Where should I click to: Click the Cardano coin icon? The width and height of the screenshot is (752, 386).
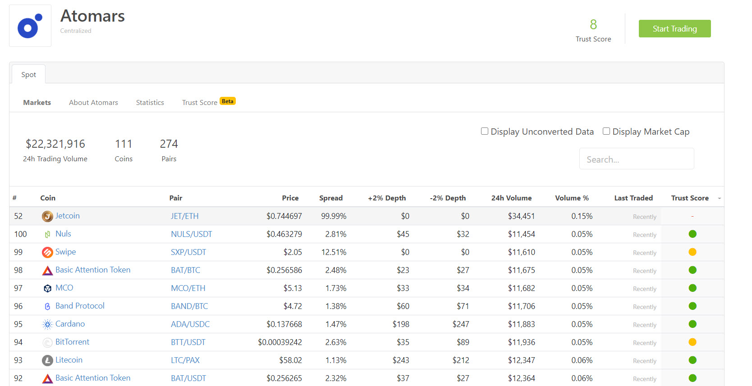tap(47, 324)
